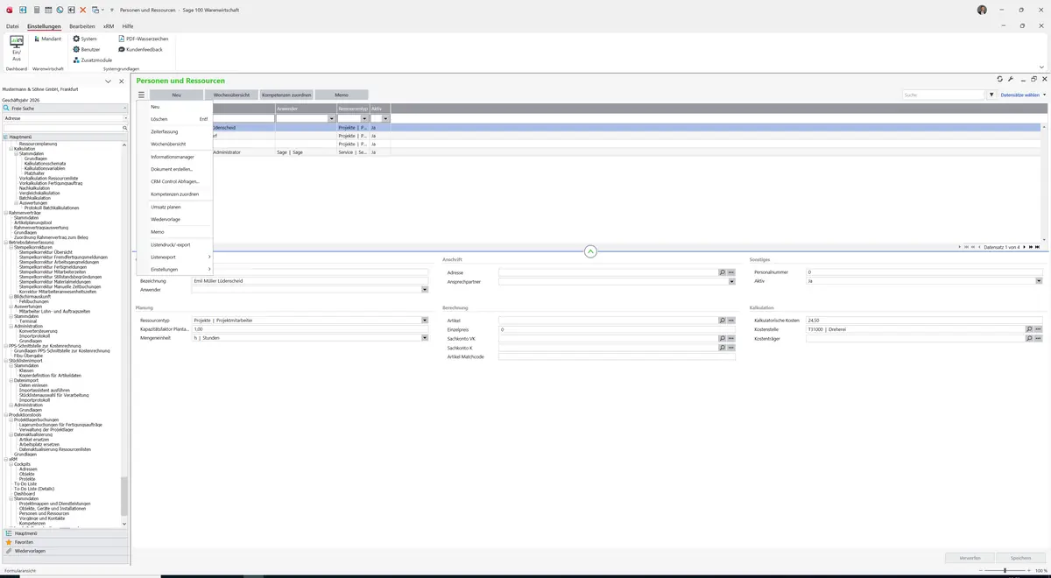Open the Bearbeiten ribbon tab

click(82, 26)
